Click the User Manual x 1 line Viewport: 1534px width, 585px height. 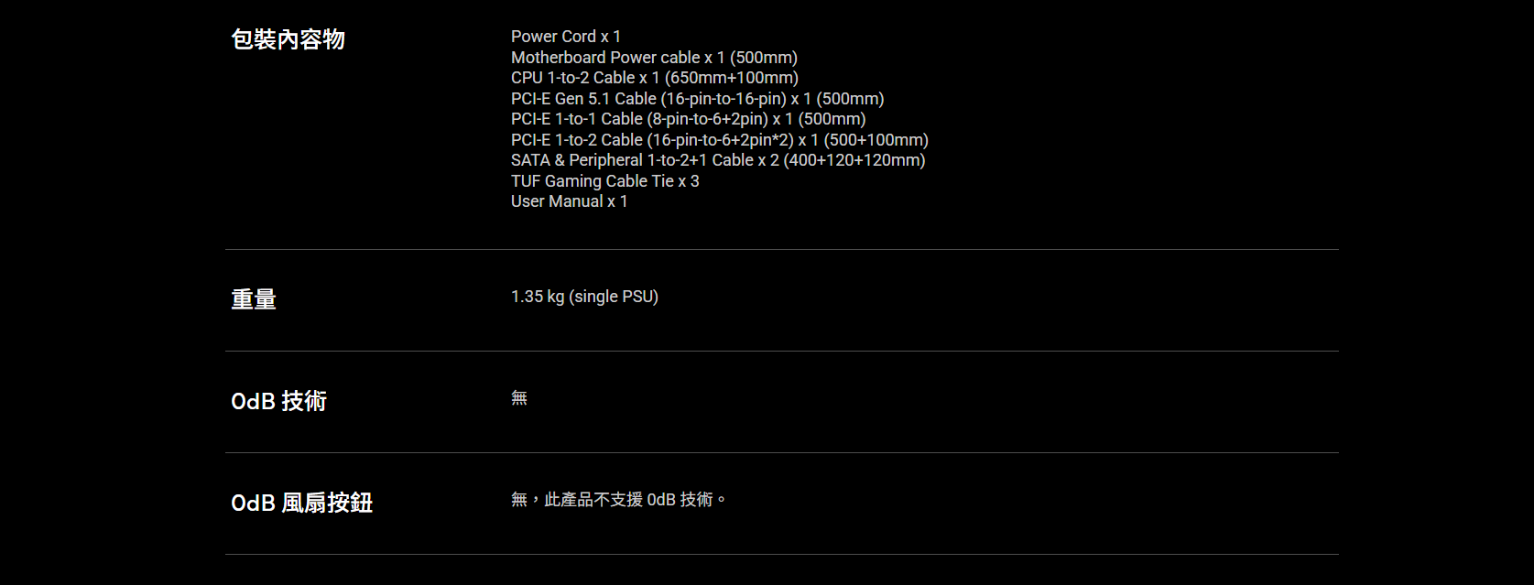pos(569,201)
